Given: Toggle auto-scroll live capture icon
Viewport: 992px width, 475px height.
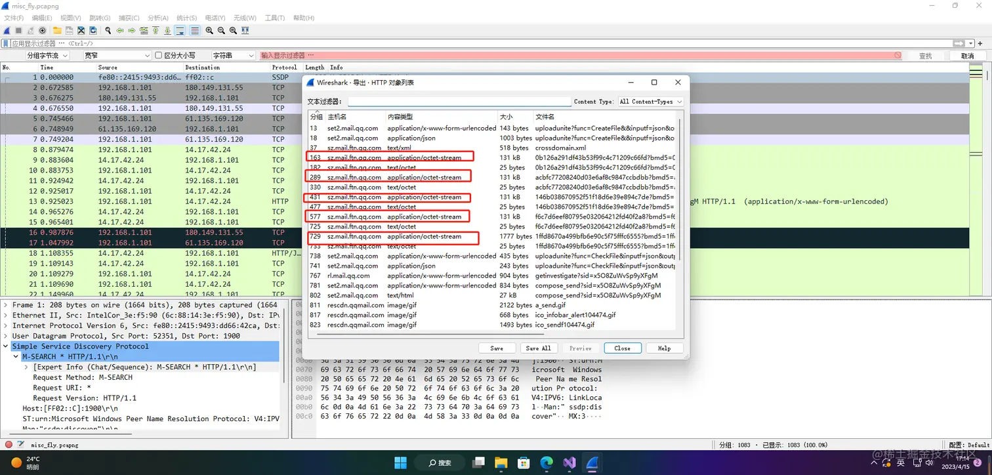Looking at the screenshot, I should tap(180, 31).
